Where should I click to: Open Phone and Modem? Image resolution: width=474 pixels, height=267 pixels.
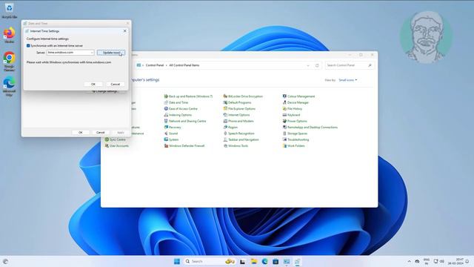pyautogui.click(x=238, y=121)
